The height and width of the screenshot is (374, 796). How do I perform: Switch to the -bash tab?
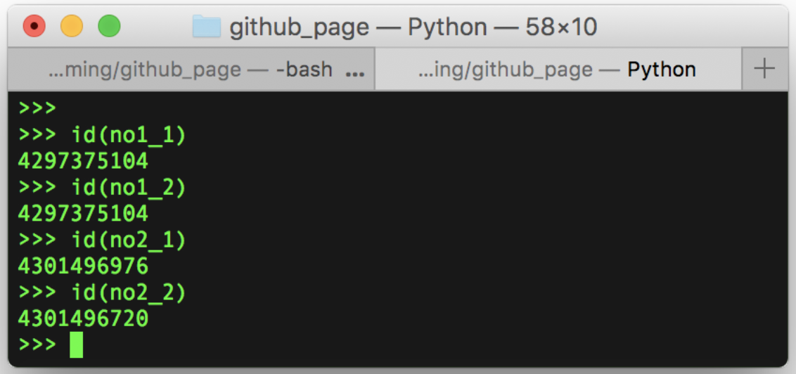(x=191, y=70)
